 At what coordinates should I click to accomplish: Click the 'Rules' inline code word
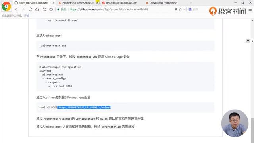104,119
